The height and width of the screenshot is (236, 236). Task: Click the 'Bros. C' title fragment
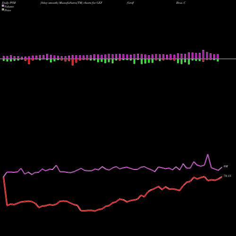point(181,3)
